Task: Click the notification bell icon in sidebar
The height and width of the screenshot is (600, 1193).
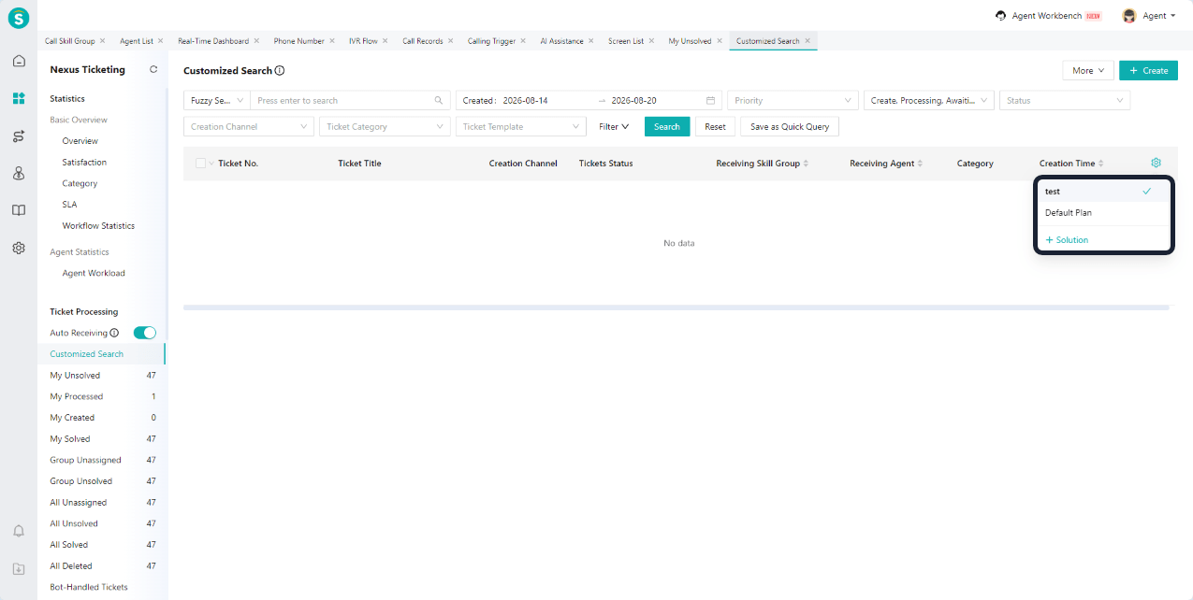Action: 19,531
